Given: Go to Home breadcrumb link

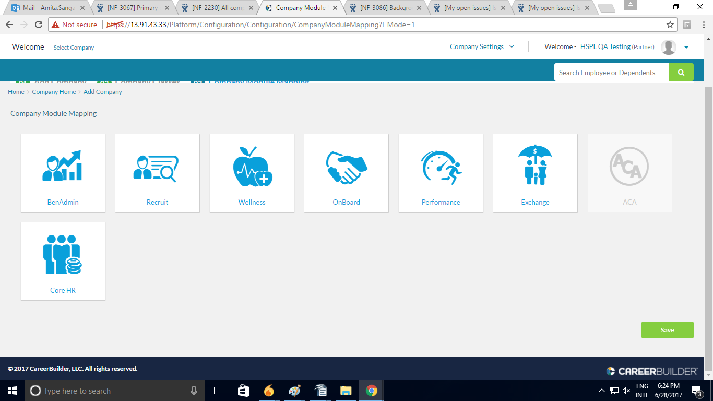Looking at the screenshot, I should pos(16,92).
